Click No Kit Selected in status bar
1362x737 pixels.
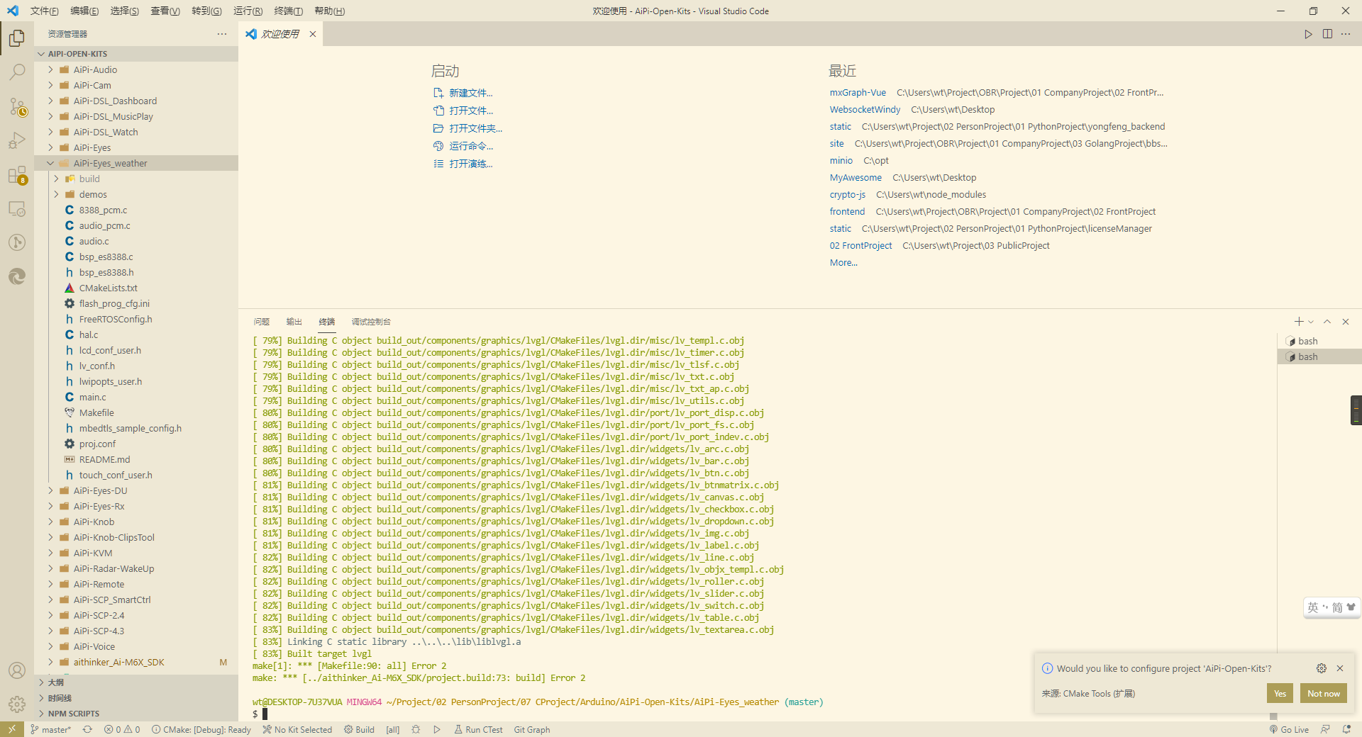(297, 729)
